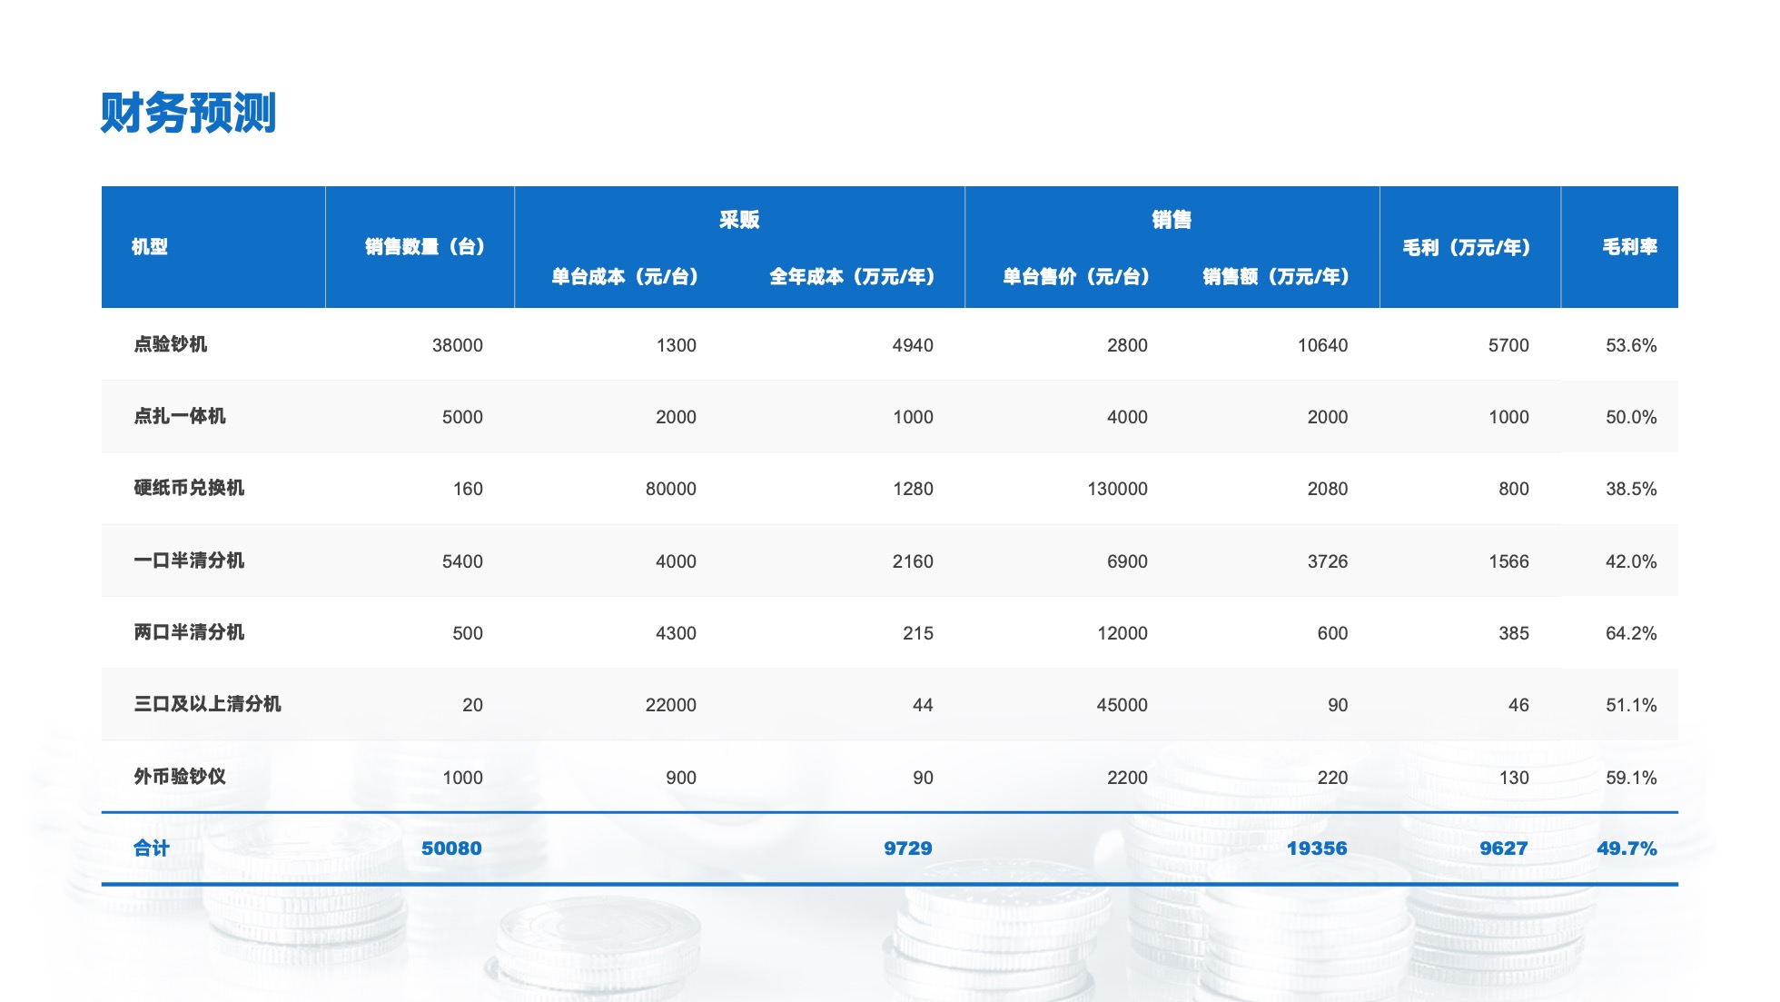This screenshot has height=1002, width=1780.
Task: Click the 215 annual cost cell
Action: point(918,633)
